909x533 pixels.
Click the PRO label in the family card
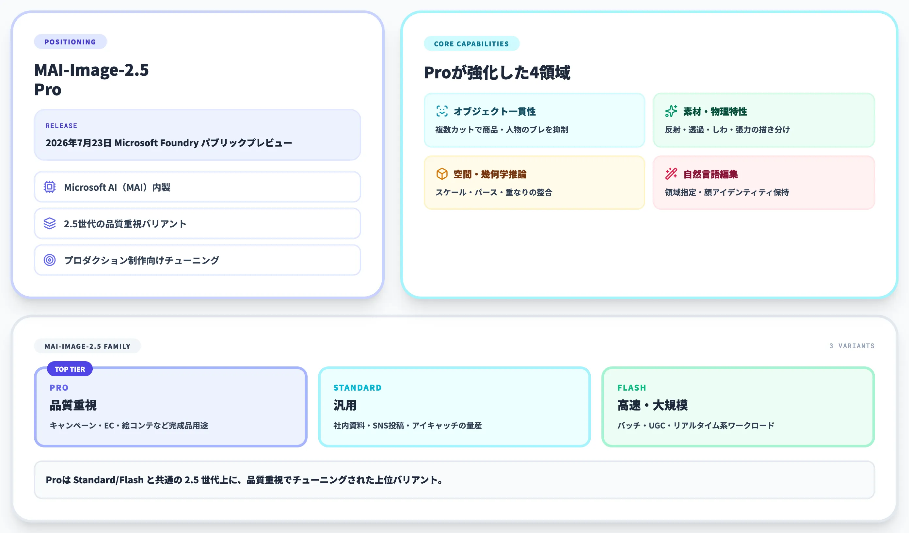pos(59,388)
